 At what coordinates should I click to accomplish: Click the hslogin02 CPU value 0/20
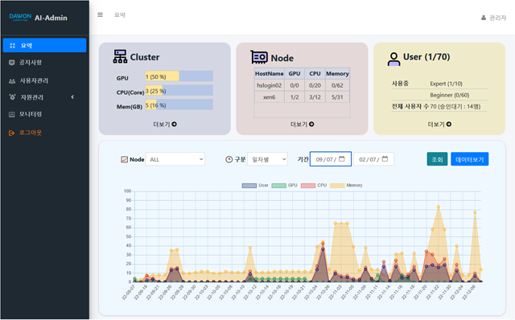pyautogui.click(x=315, y=85)
